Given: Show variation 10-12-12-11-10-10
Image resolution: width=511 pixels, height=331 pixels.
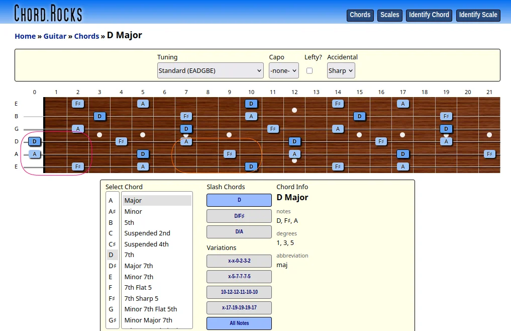Looking at the screenshot, I should point(239,292).
